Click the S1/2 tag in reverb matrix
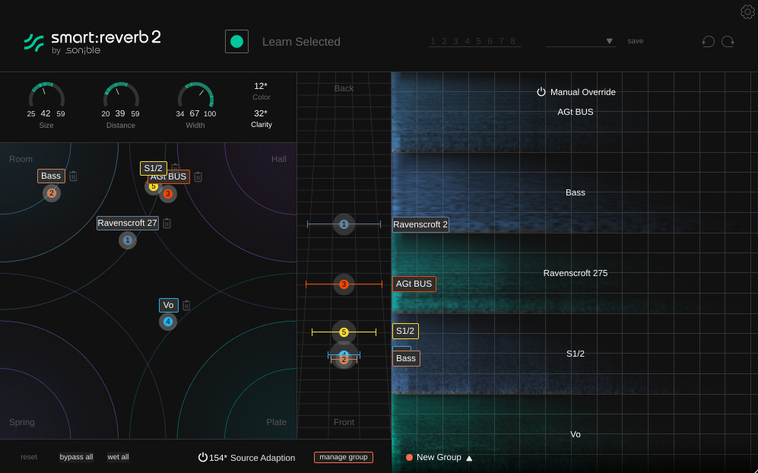This screenshot has width=758, height=473. [154, 168]
